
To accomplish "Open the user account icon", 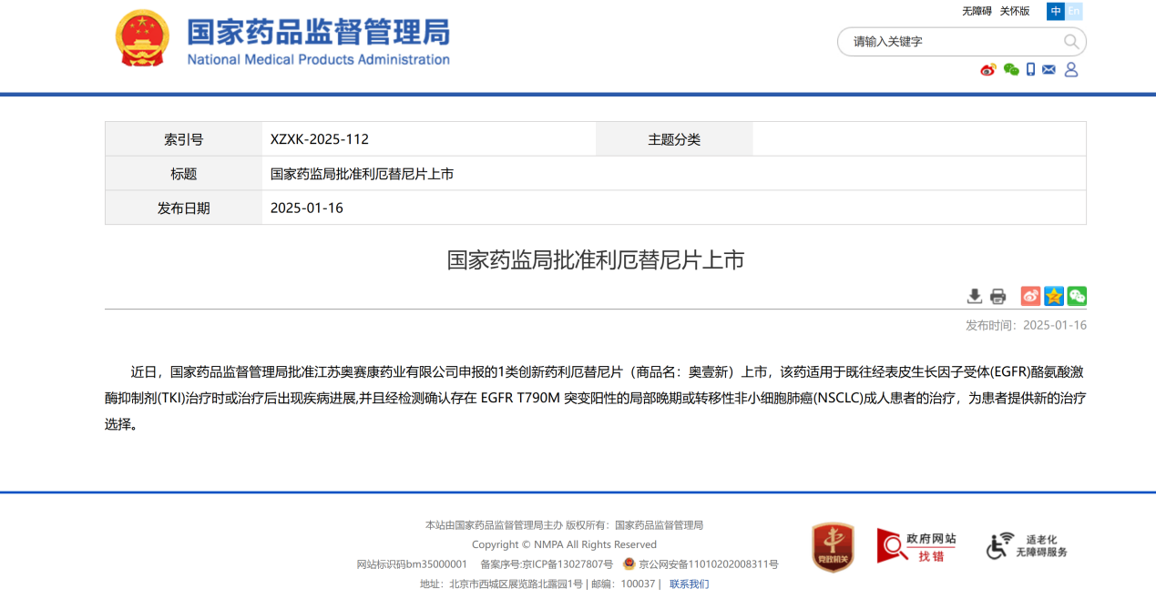I will tap(1071, 70).
